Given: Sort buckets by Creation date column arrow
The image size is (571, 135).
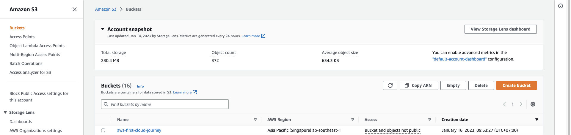Looking at the screenshot, I should click(537, 120).
